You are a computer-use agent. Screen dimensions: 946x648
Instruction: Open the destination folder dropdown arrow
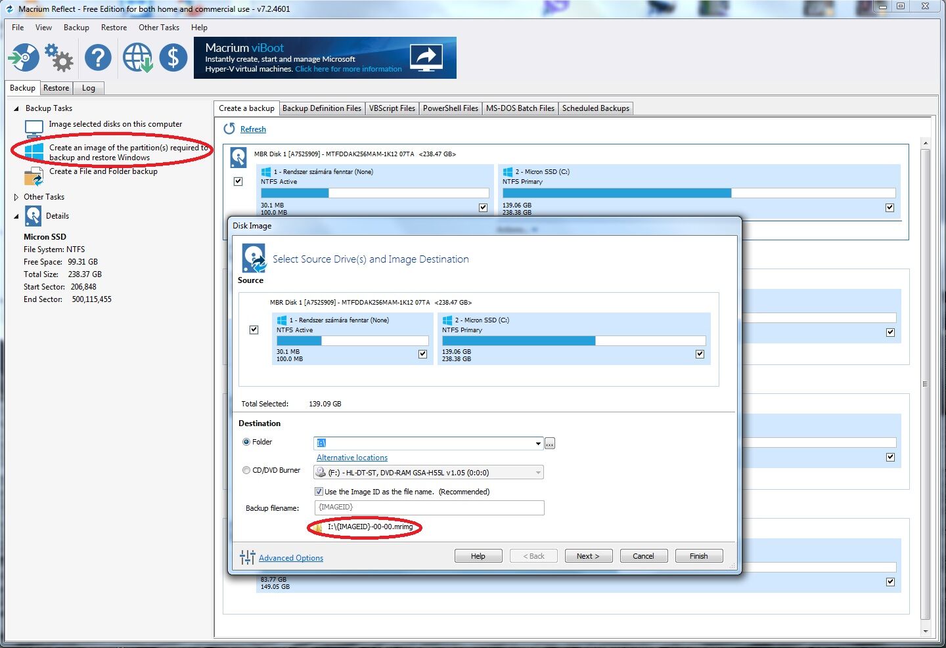(538, 444)
